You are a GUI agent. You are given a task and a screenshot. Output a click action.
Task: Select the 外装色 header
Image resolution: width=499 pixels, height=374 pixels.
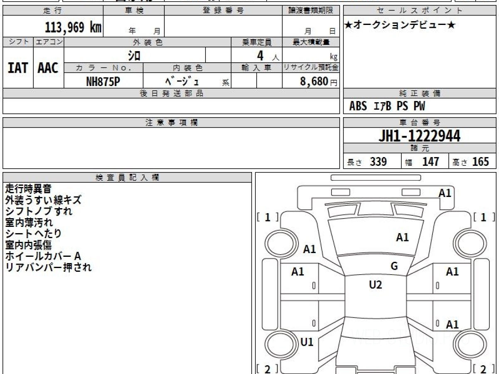(x=148, y=42)
